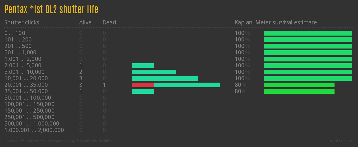
Task: Select the 20,001 ... 35,000 row label
Action: coord(26,85)
